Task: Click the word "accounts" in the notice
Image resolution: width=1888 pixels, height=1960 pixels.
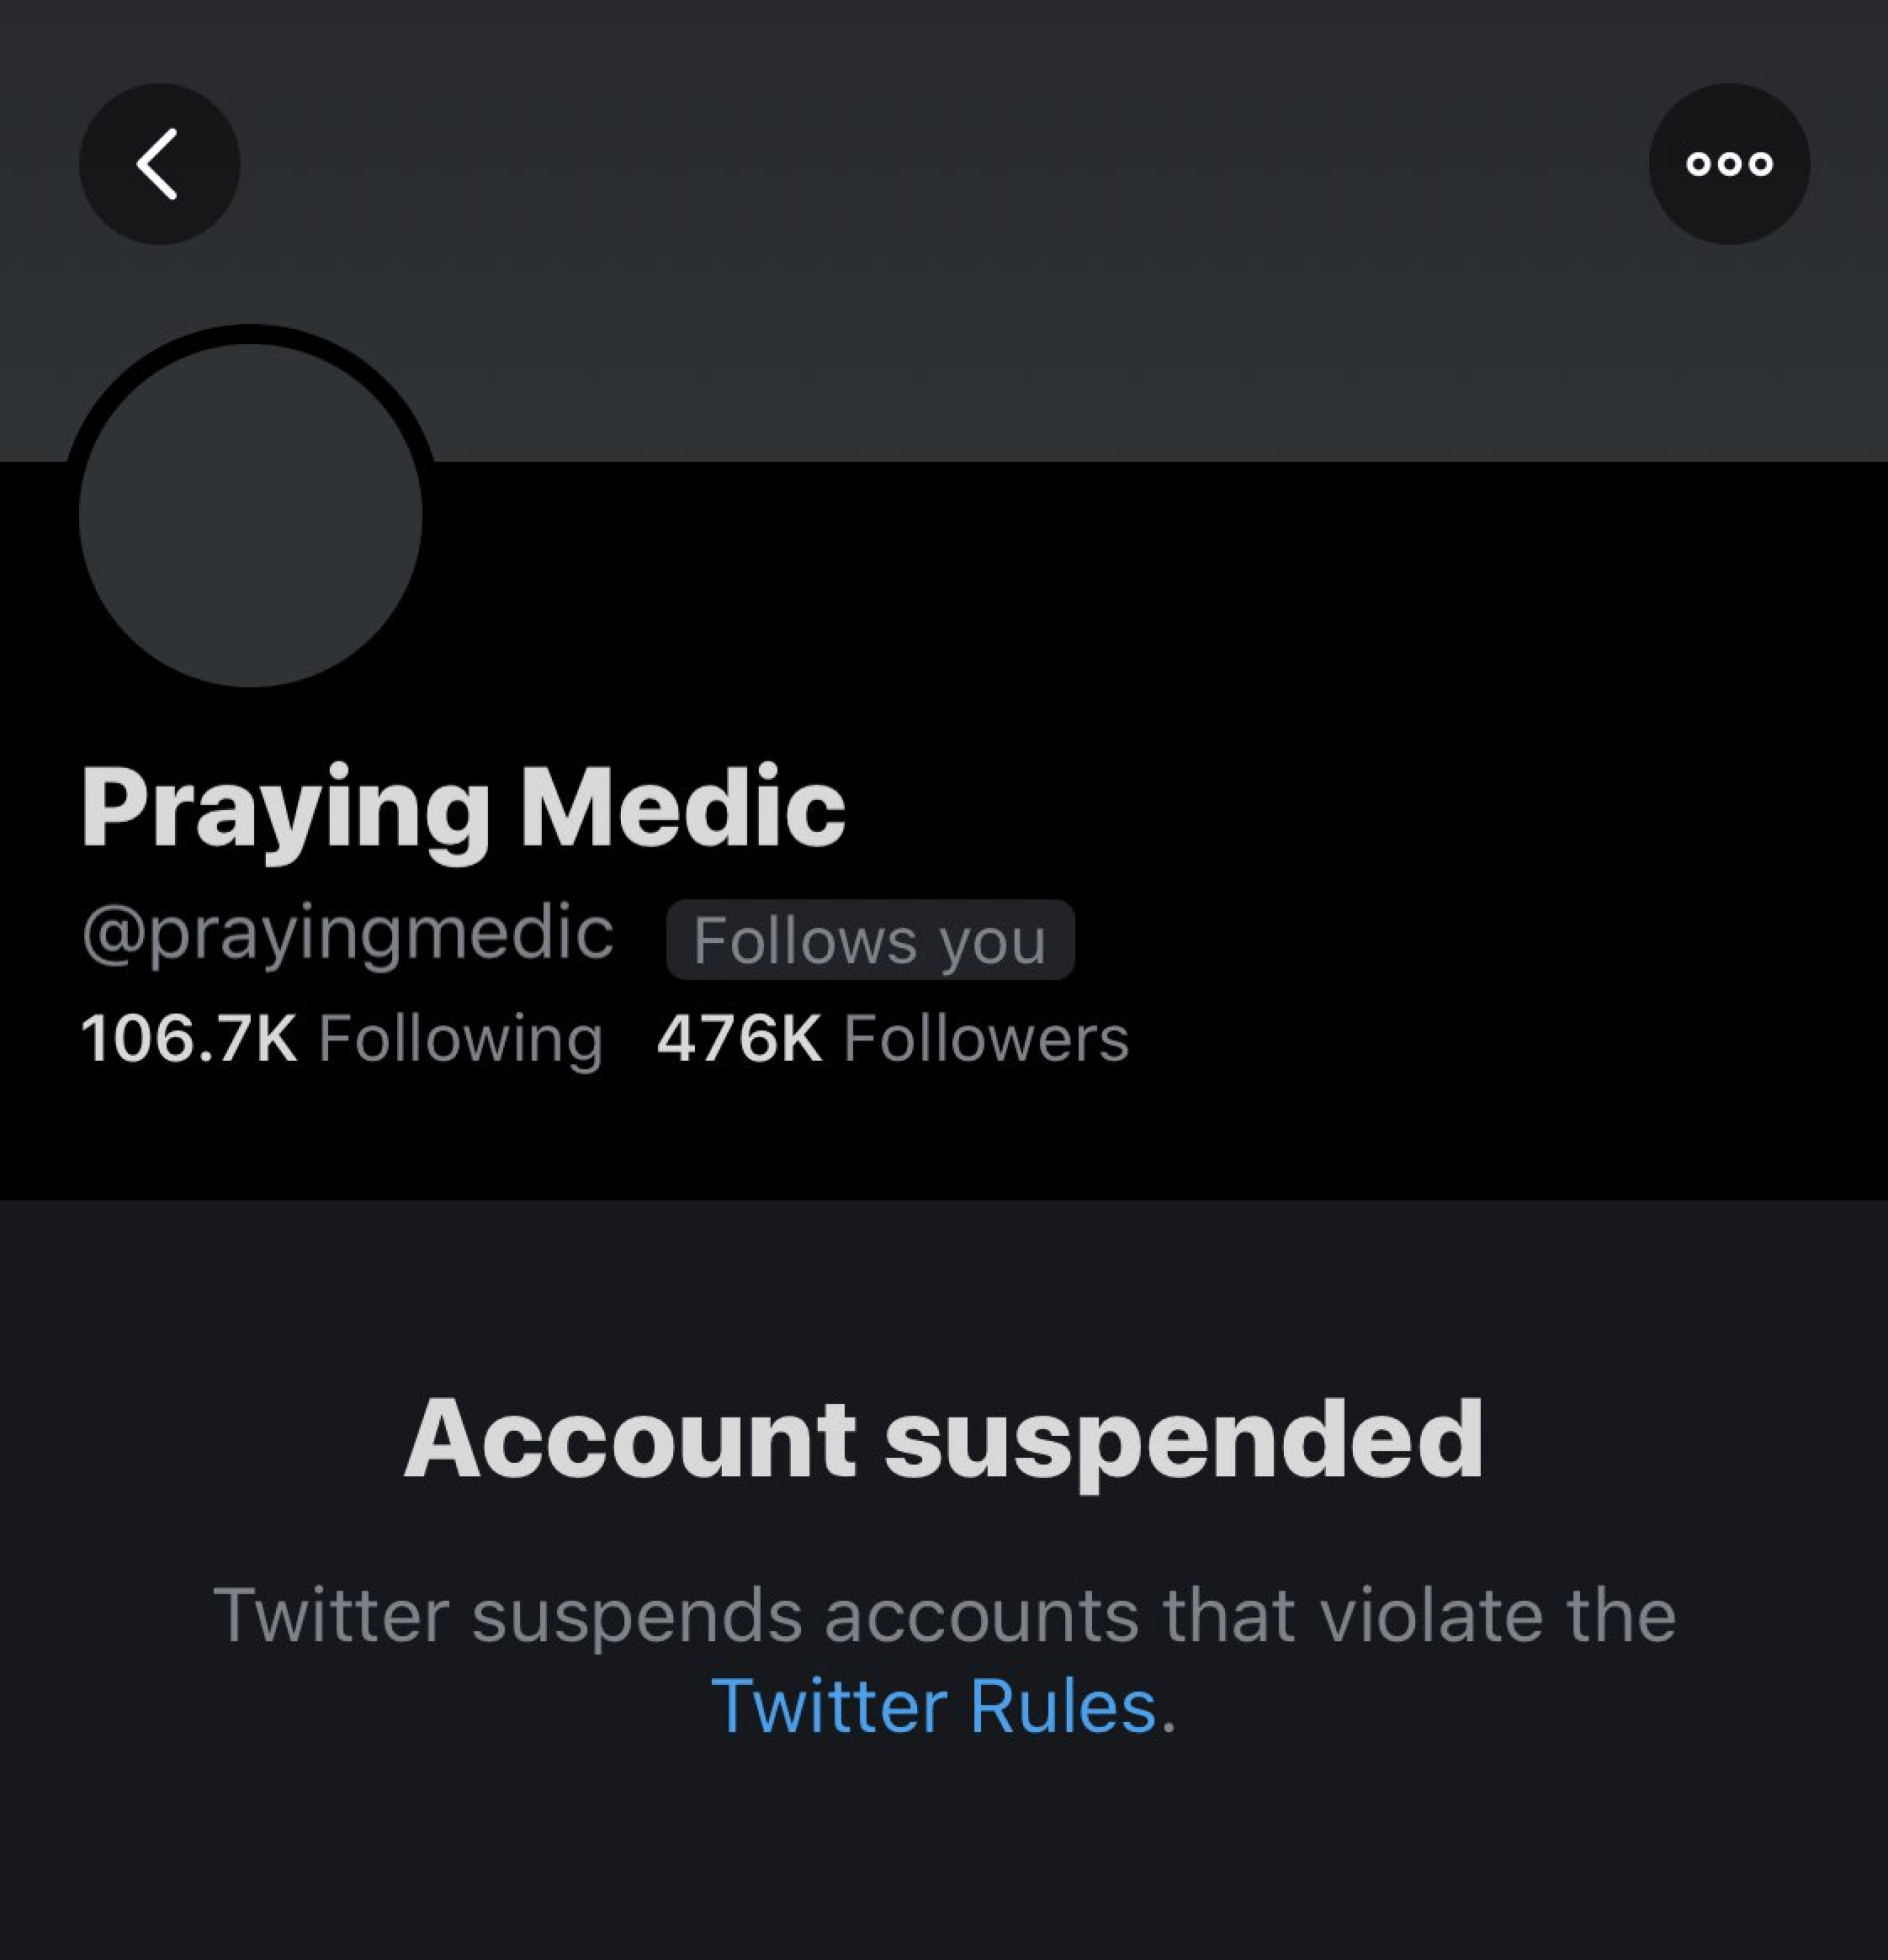Action: 981,1614
